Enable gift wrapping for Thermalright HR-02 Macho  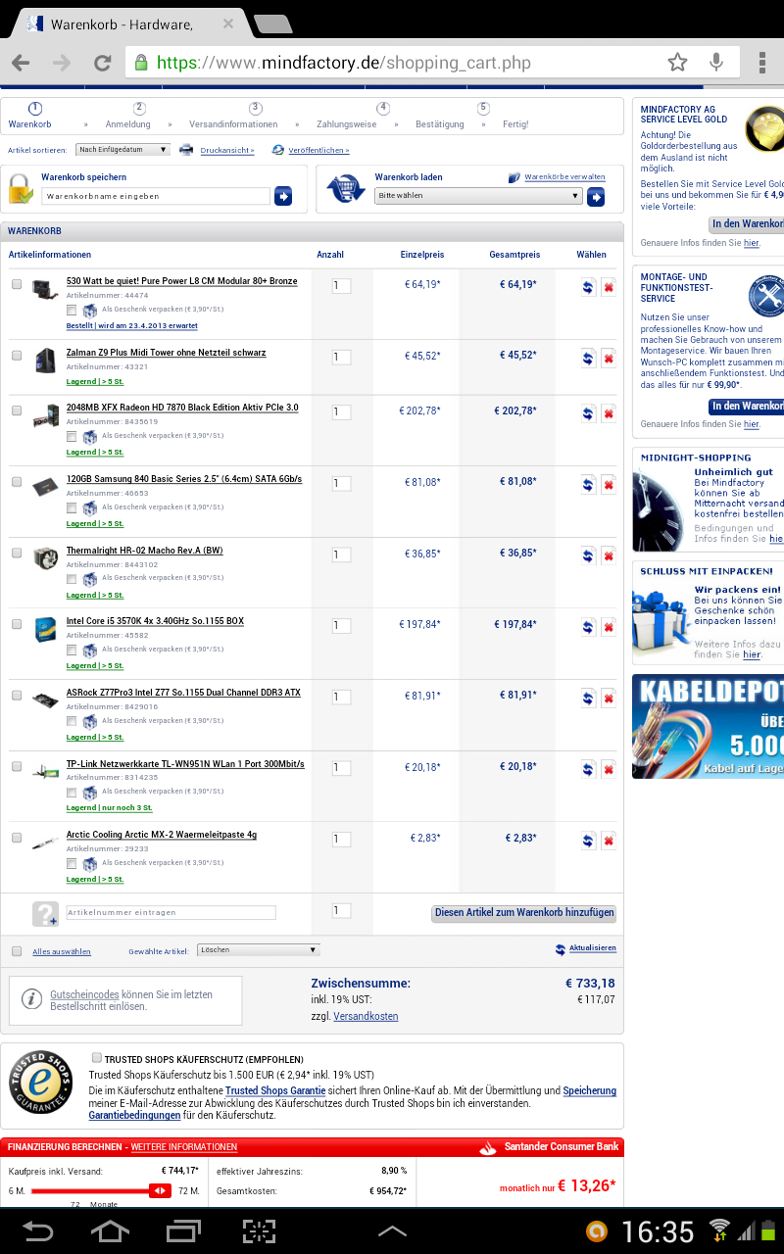point(72,579)
